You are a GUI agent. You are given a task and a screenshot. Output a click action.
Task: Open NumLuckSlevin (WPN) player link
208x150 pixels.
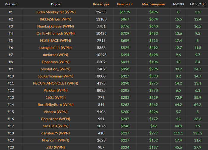(56, 26)
